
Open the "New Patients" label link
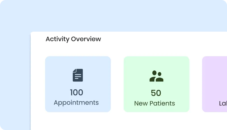[x=155, y=103]
